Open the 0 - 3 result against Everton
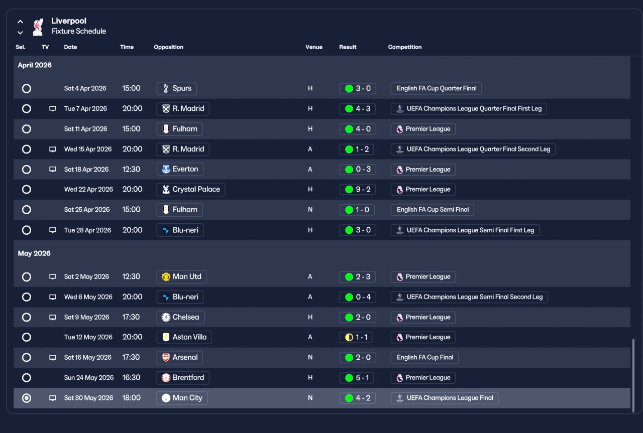This screenshot has width=643, height=433. pyautogui.click(x=357, y=170)
